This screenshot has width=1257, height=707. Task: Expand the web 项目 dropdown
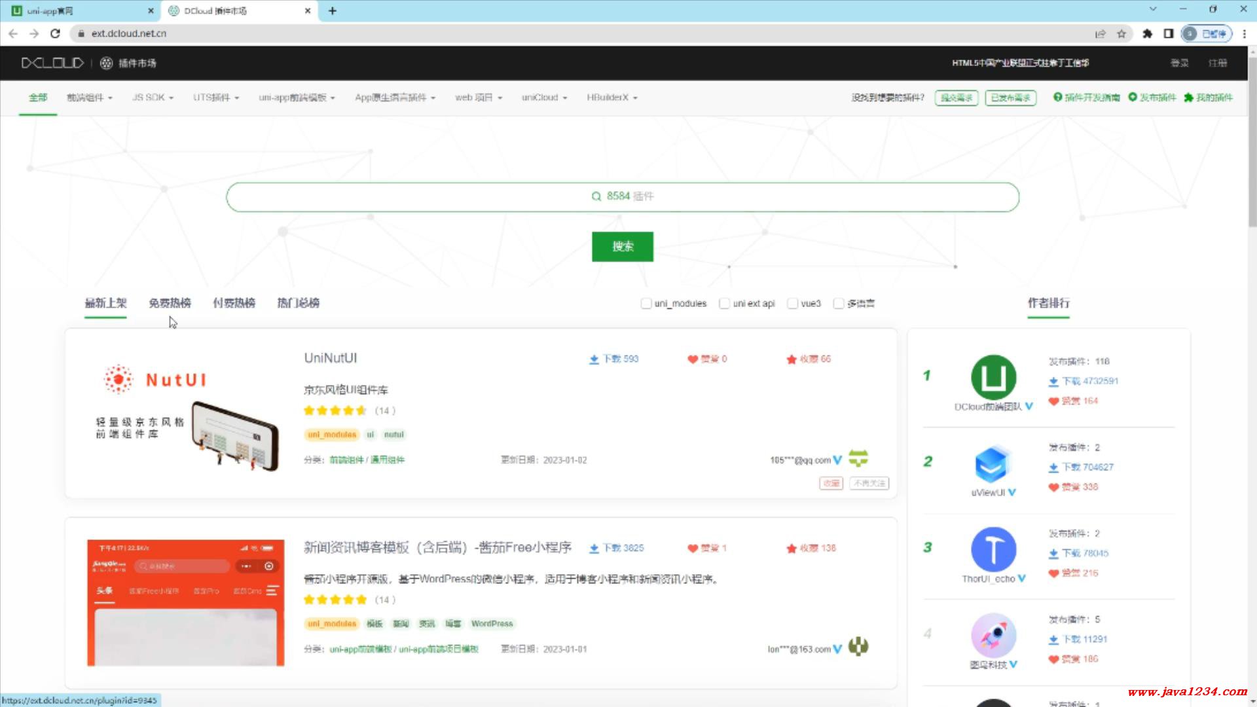479,98
